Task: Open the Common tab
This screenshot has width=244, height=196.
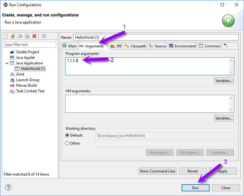Action: (210, 46)
